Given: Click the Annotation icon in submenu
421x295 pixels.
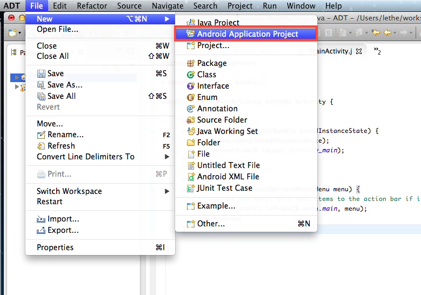Looking at the screenshot, I should click(x=191, y=109).
